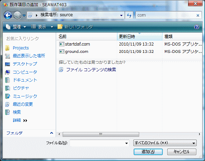Click the scrollbar left arrow
The image size is (205, 161).
59,134
